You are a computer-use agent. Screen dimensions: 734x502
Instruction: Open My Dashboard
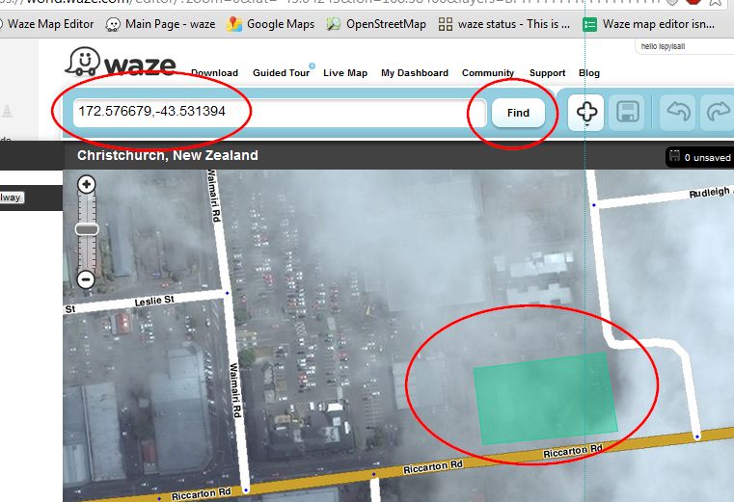415,73
